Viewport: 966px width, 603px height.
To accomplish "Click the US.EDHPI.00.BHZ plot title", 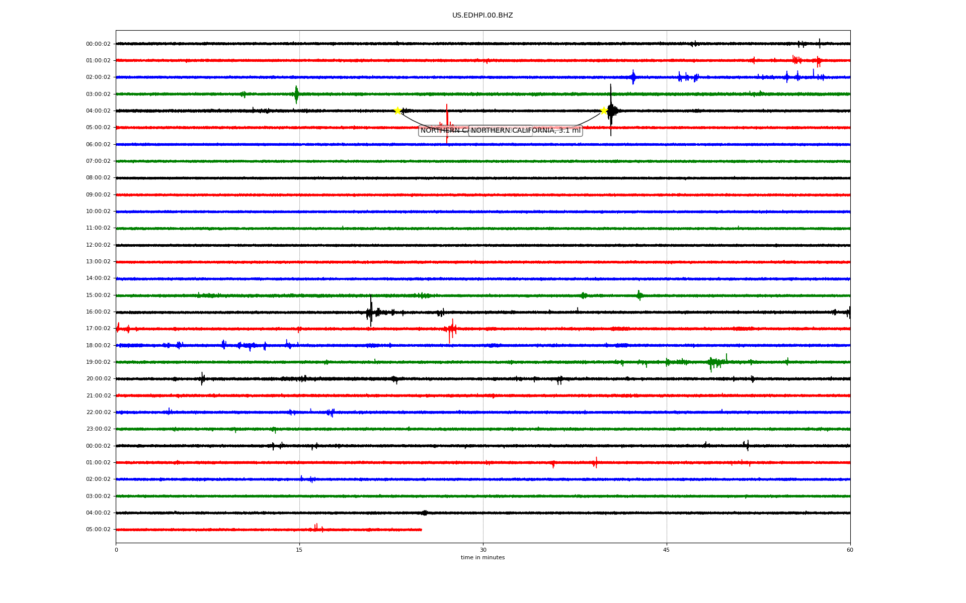I will pos(482,16).
